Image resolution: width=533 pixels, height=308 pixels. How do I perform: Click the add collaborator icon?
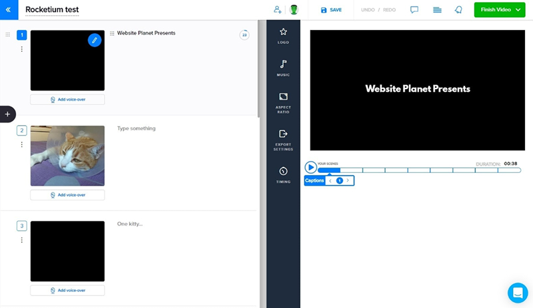277,10
